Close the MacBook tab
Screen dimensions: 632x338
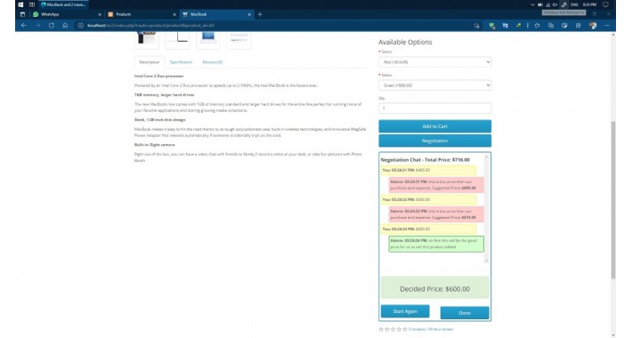click(x=249, y=14)
